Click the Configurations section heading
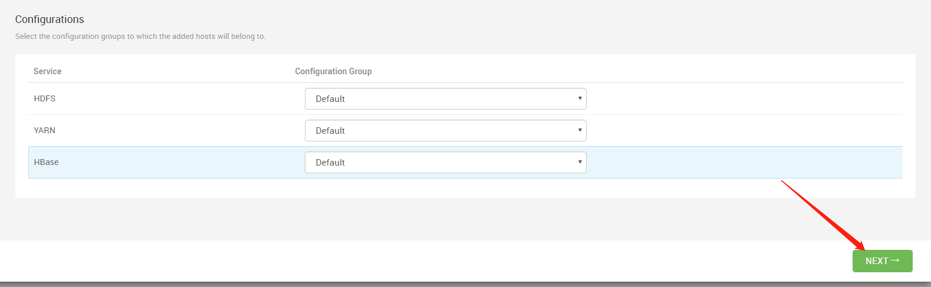This screenshot has width=931, height=287. [50, 19]
